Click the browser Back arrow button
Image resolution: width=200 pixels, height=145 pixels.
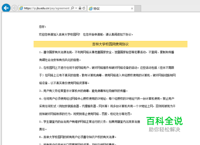click(6, 8)
